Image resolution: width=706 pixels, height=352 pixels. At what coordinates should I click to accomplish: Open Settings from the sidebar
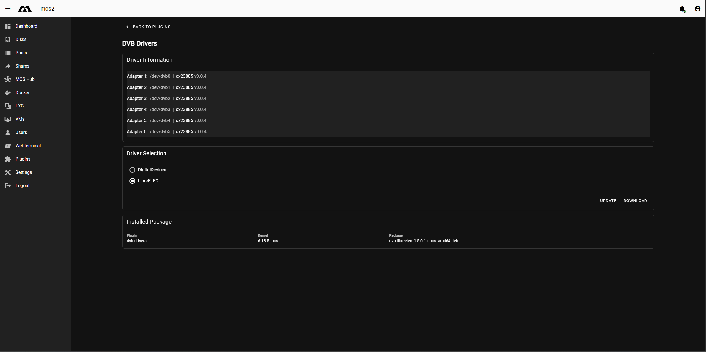click(x=8, y=172)
